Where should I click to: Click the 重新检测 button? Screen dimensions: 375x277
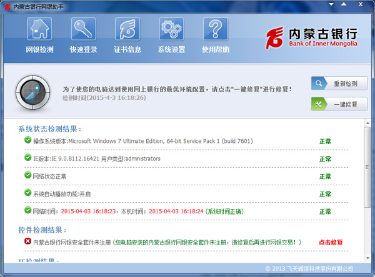point(339,84)
